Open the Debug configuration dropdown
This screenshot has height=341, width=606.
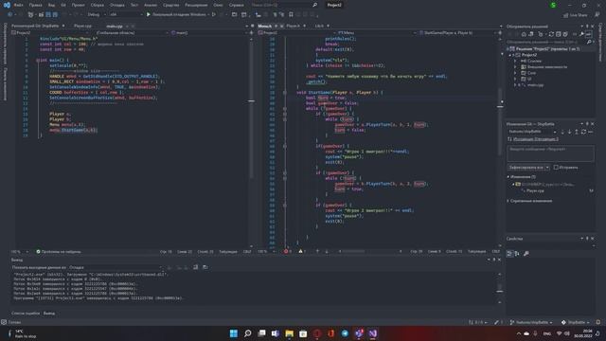click(97, 15)
